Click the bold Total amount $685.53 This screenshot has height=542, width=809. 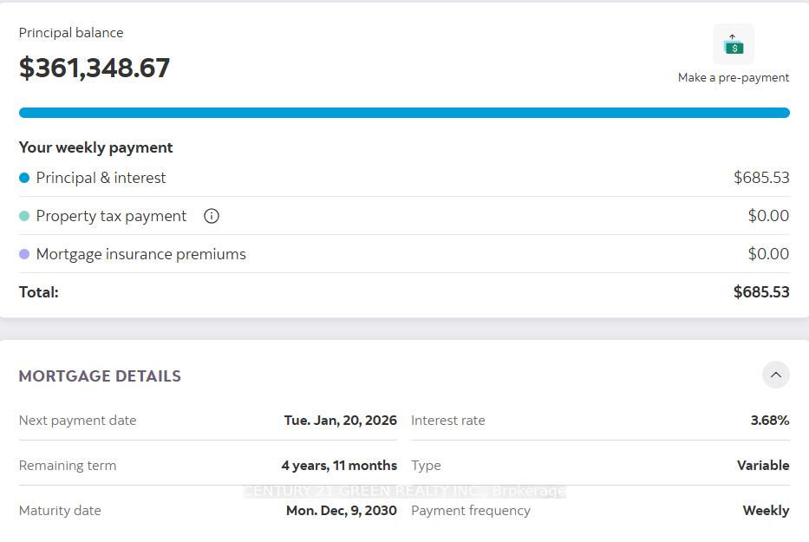(x=761, y=292)
